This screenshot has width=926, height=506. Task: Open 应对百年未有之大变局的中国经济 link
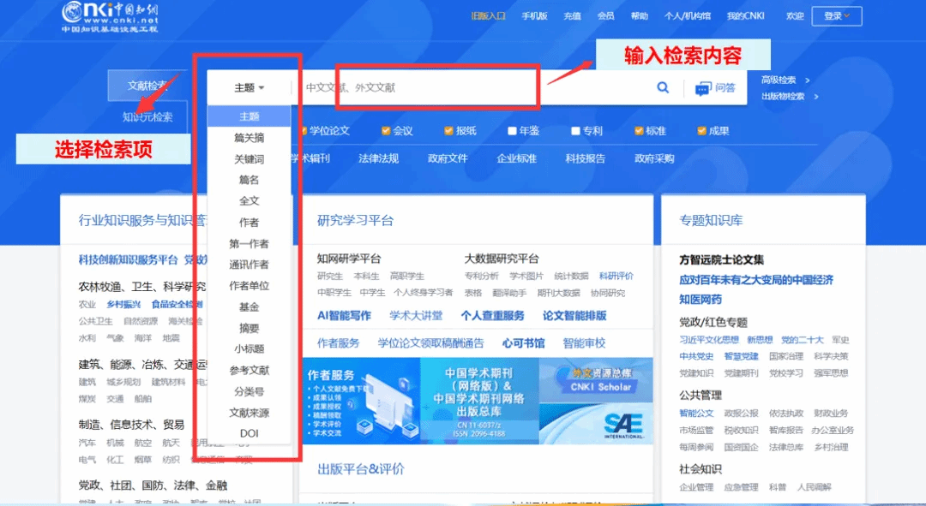pyautogui.click(x=756, y=280)
